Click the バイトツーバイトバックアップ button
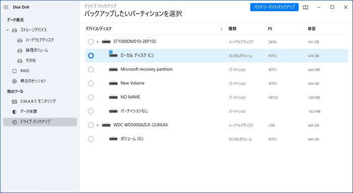Image resolution: width=353 pixels, height=193 pixels. point(274,7)
